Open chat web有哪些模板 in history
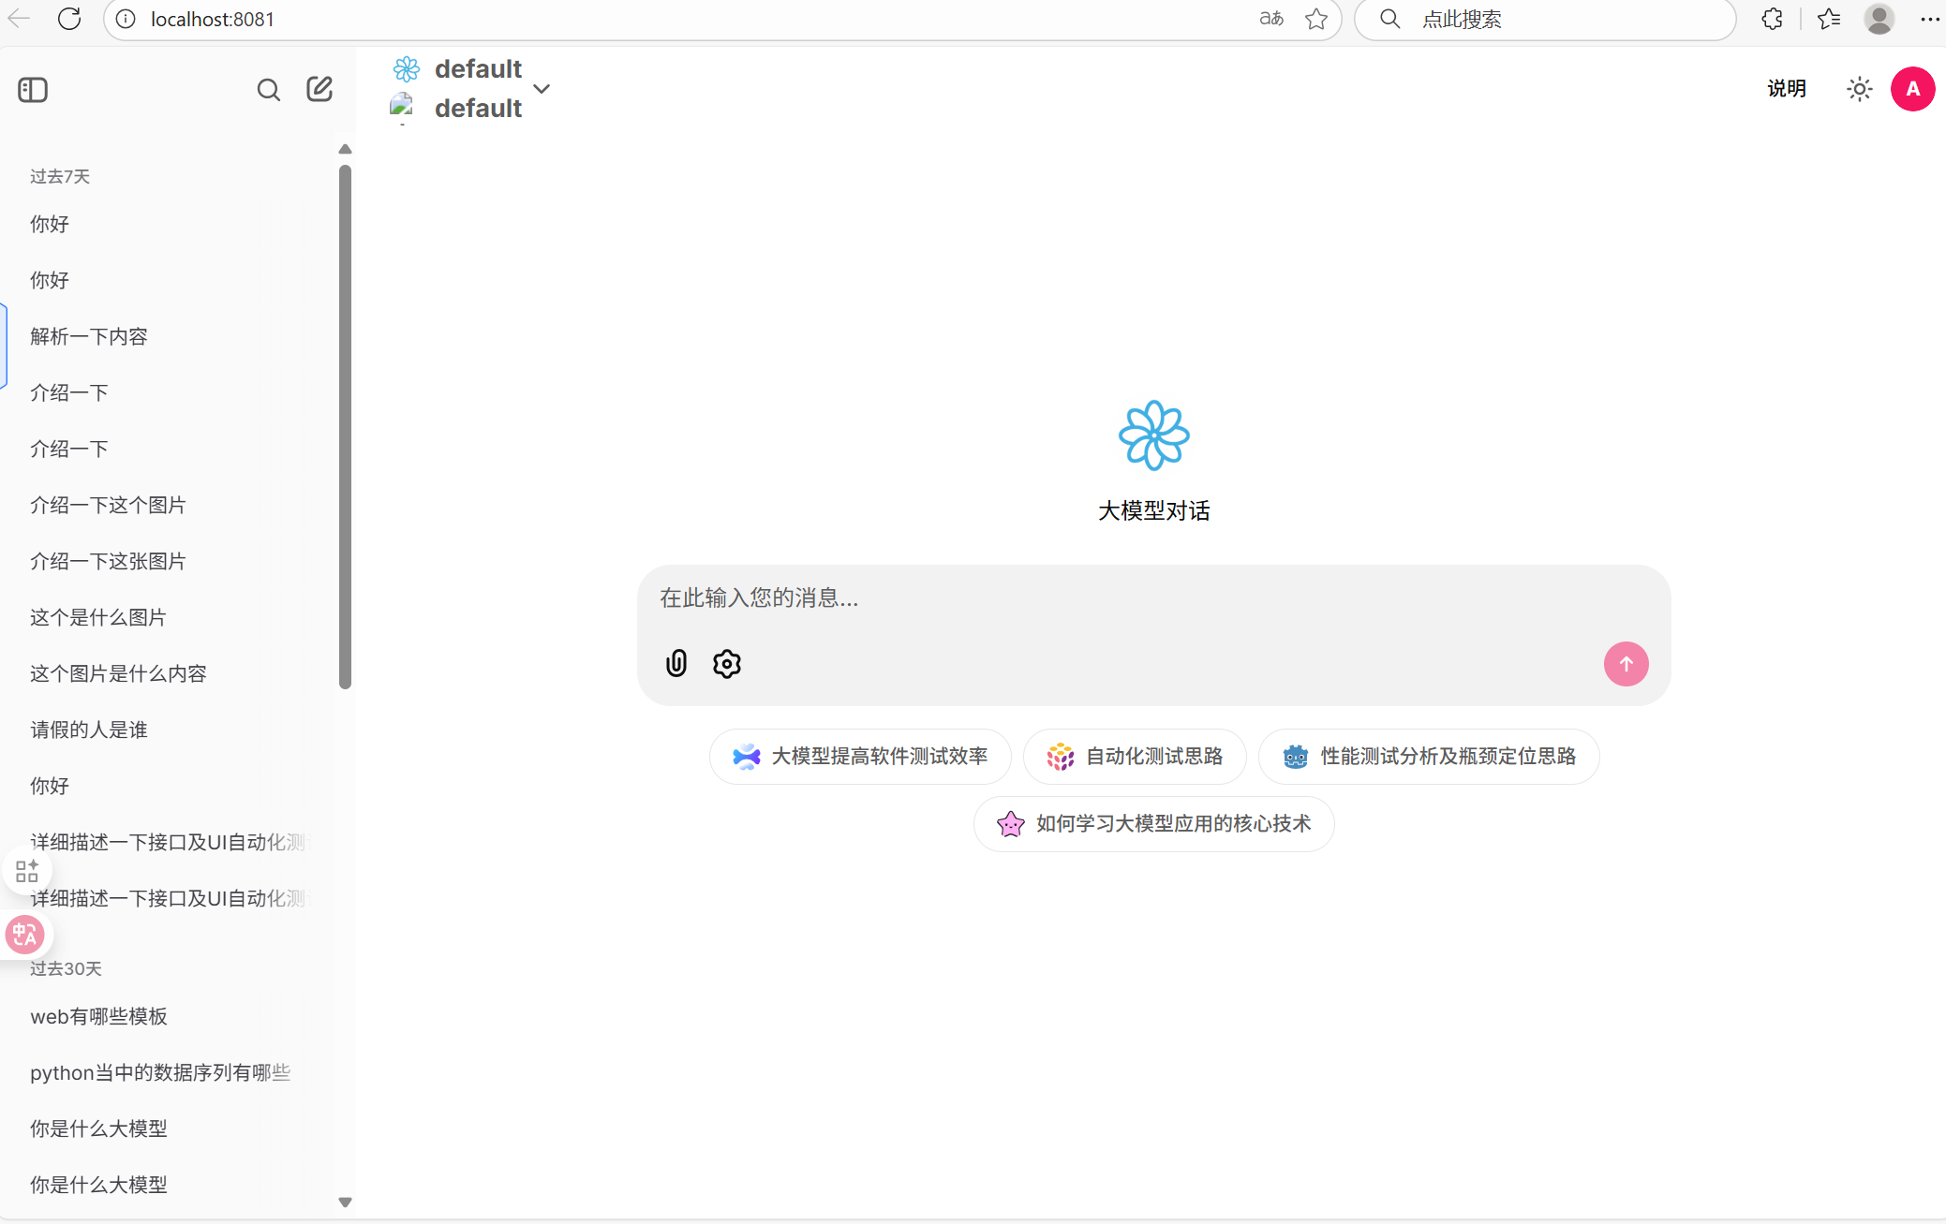1946x1224 pixels. (98, 1016)
